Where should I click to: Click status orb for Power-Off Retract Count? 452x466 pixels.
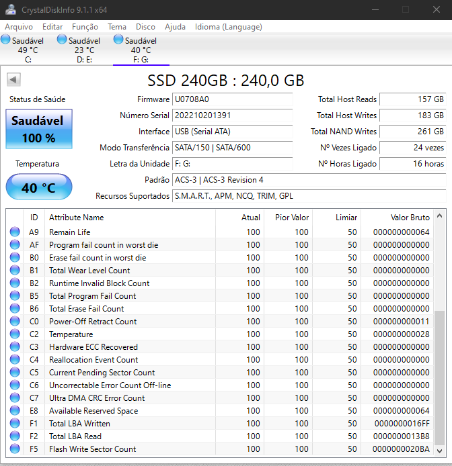(15, 321)
